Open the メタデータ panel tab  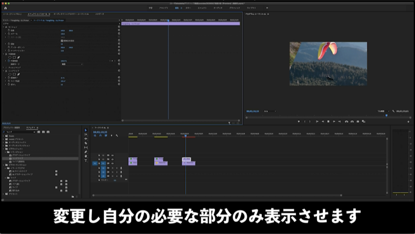coord(100,14)
